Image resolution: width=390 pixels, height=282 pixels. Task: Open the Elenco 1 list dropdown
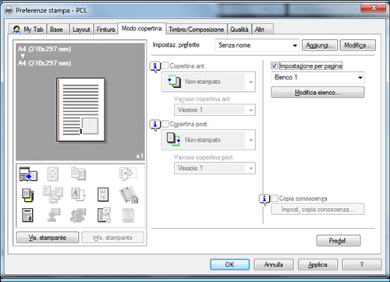pyautogui.click(x=317, y=77)
